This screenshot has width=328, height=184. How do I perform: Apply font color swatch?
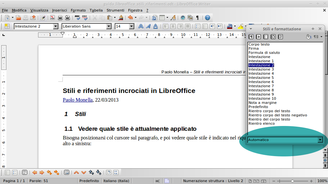(x=229, y=26)
